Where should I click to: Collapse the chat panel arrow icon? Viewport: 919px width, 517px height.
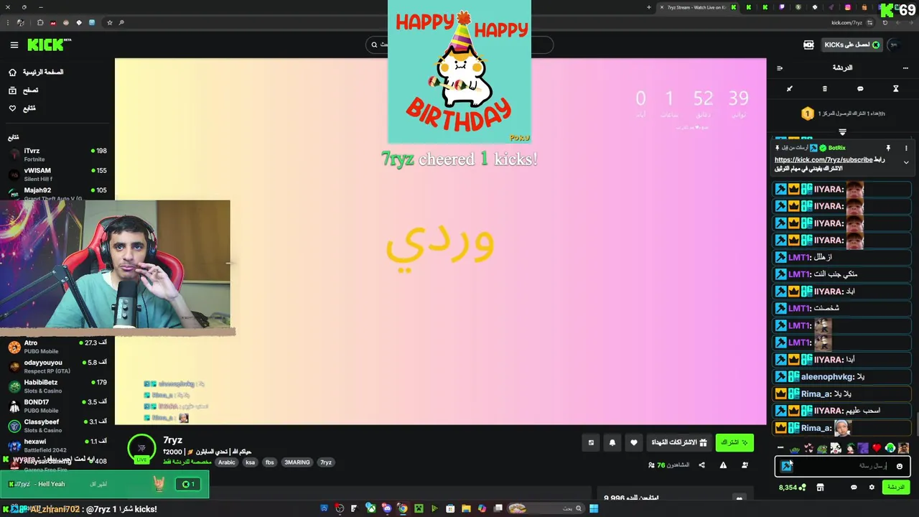point(780,68)
